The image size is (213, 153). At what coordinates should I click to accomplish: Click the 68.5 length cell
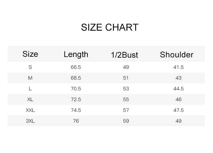pos(76,78)
